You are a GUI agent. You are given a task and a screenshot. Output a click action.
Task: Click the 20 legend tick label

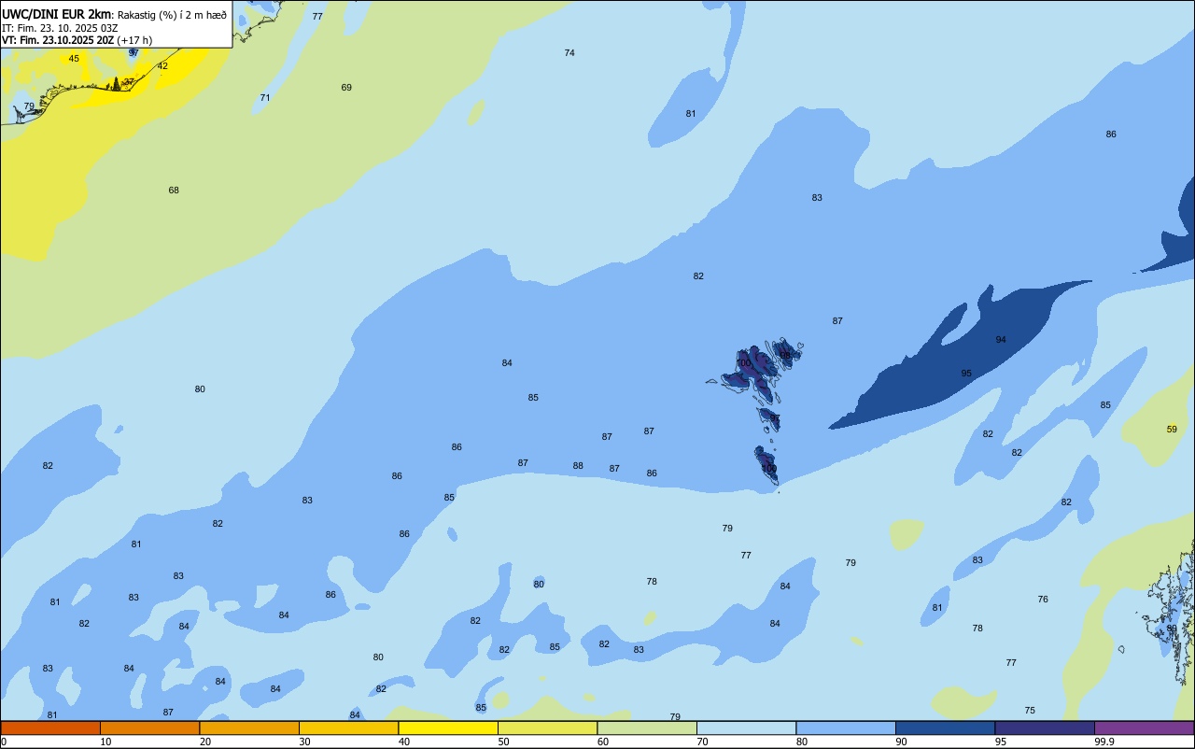tap(205, 742)
